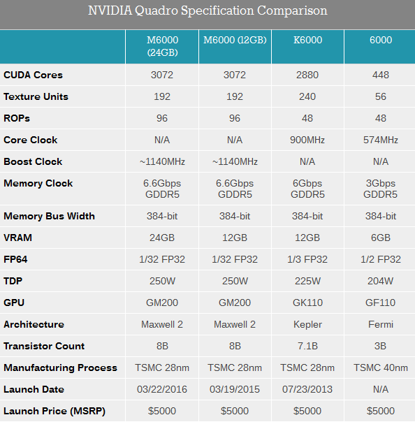Click the '07/23/2013' launch date
This screenshot has width=415, height=422.
coord(307,389)
